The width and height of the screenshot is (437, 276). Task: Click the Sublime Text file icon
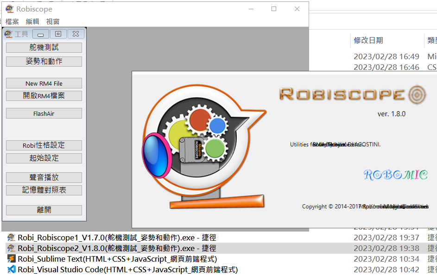(11, 259)
